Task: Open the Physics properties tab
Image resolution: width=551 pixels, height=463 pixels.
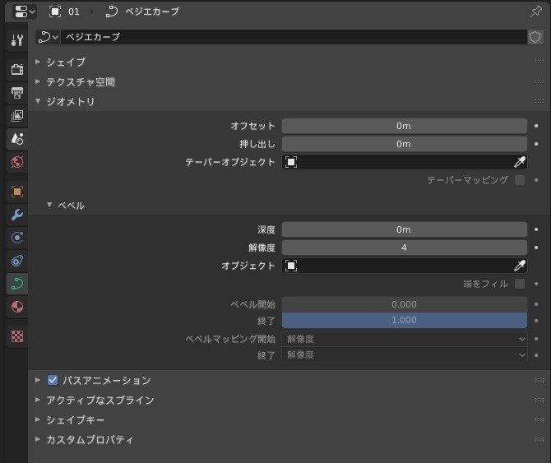Action: pyautogui.click(x=17, y=238)
